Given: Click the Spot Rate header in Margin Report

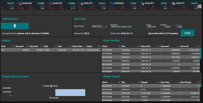Looking at the screenshot, I should (x=165, y=82).
